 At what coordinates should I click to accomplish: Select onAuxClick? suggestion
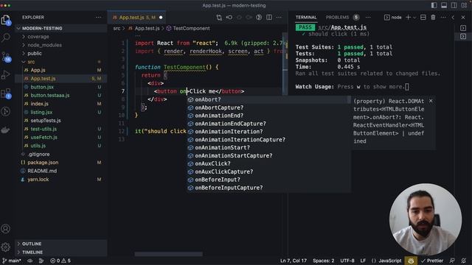click(x=268, y=163)
